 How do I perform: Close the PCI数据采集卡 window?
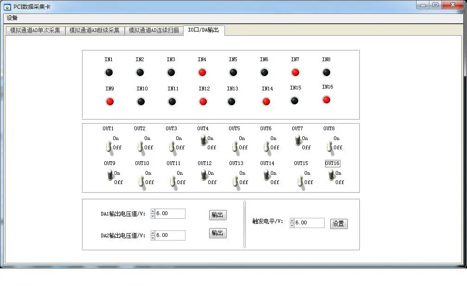pos(453,5)
